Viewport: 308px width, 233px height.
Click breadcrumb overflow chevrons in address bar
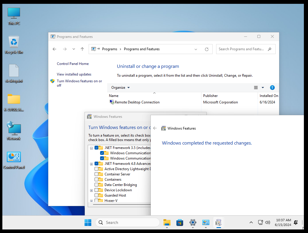pyautogui.click(x=99, y=49)
